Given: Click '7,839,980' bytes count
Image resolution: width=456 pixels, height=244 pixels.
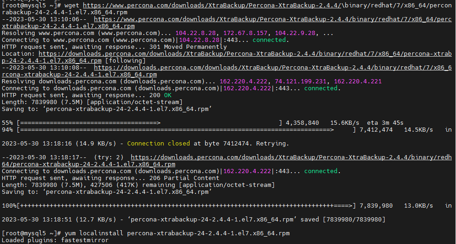Looking at the screenshot, I should 376,206.
